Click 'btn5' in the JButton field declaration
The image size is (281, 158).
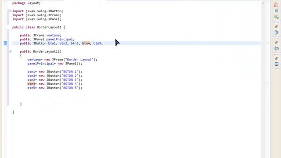97,43
